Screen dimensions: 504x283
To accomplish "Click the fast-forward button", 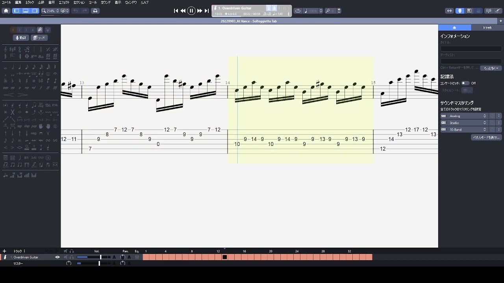I will (200, 11).
